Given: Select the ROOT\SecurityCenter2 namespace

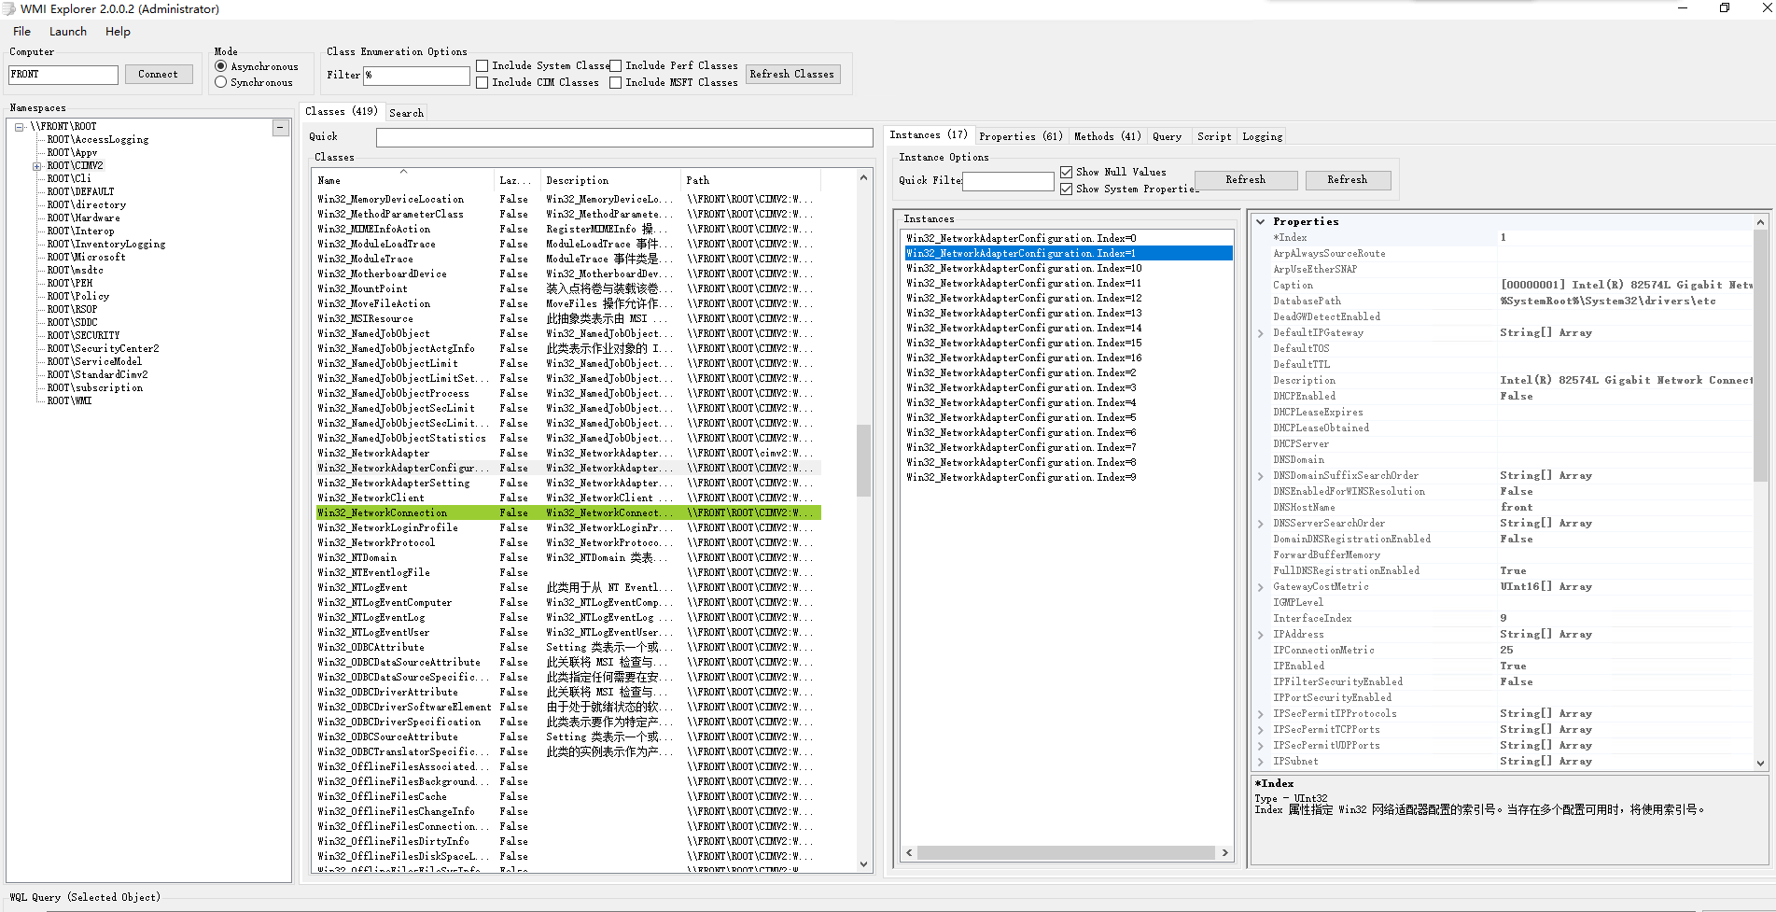Looking at the screenshot, I should click(x=103, y=349).
